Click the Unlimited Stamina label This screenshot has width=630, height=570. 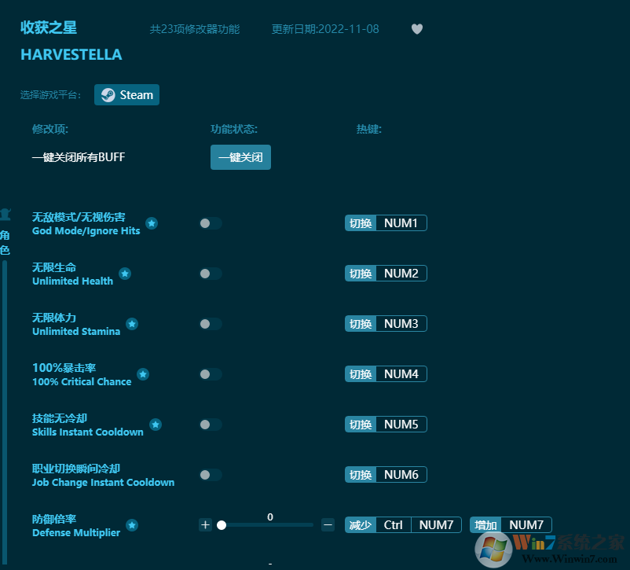click(76, 332)
